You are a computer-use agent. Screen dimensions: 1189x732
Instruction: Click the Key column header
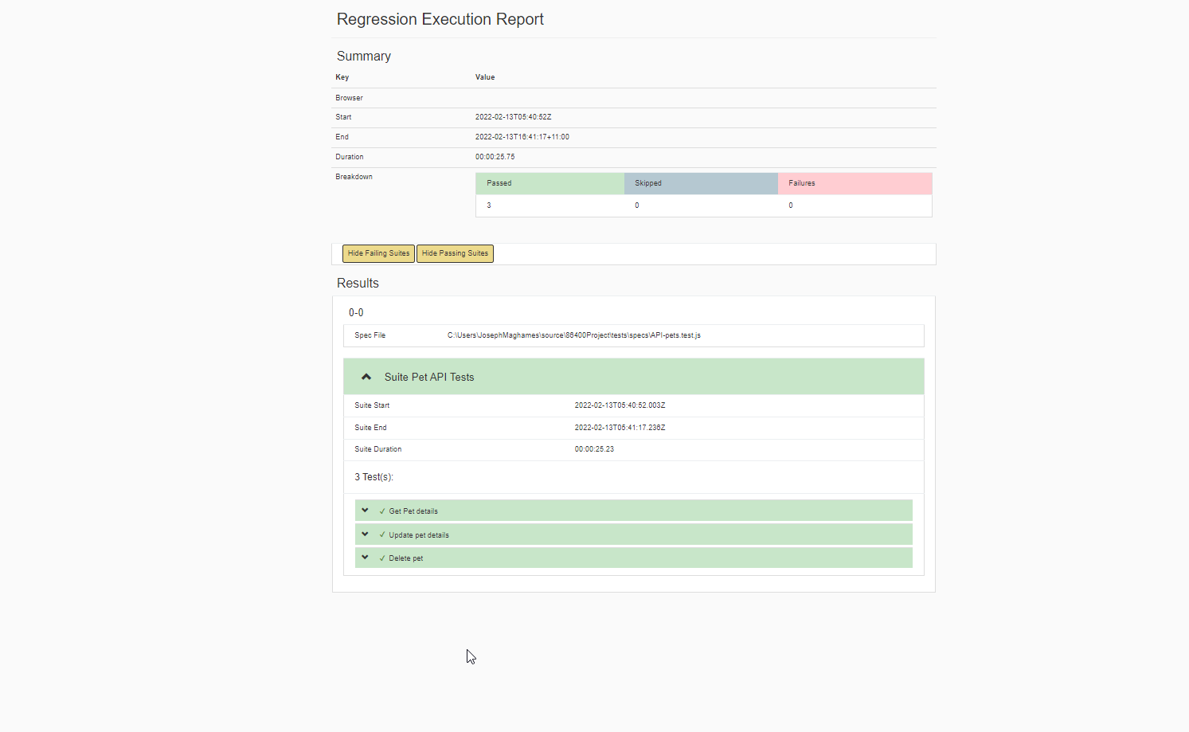[342, 77]
